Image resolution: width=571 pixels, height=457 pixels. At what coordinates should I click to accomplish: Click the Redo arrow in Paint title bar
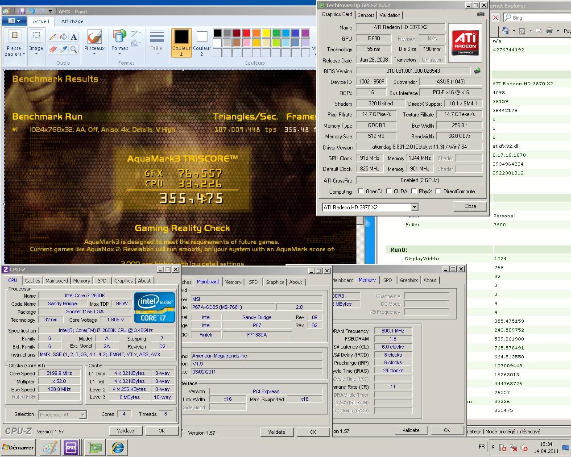(41, 11)
